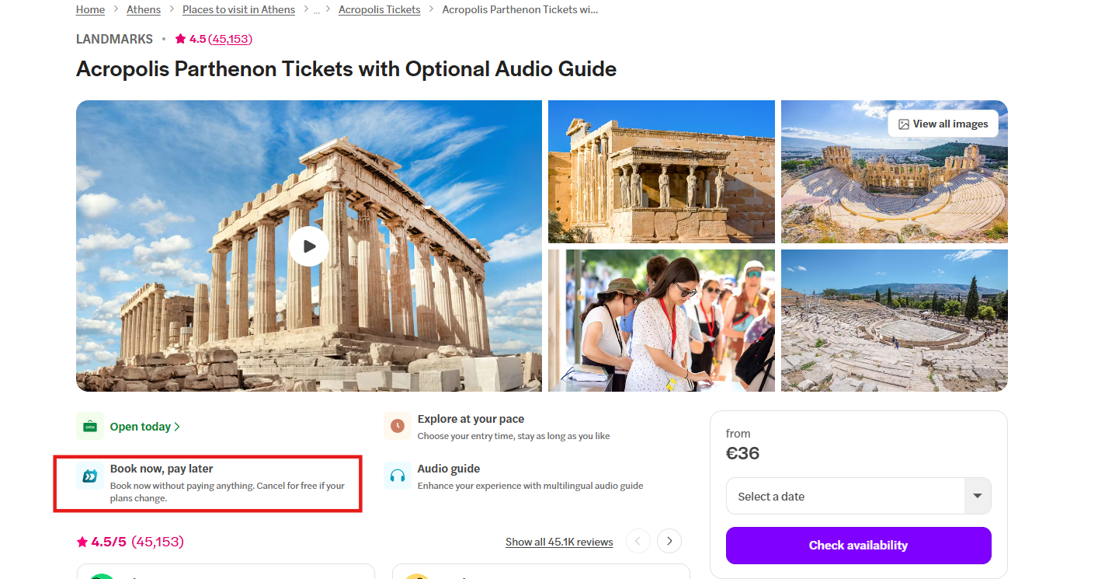Expand Open today hours chevron
The image size is (1098, 579).
point(178,427)
